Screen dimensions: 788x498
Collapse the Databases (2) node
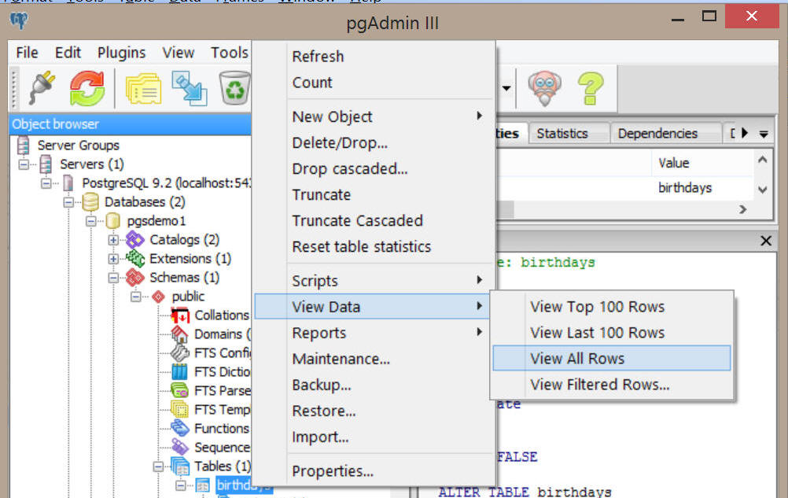[68, 202]
